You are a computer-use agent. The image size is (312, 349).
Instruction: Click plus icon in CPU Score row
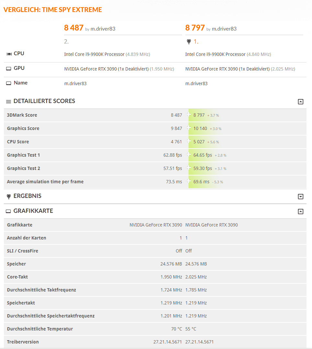click(189, 141)
